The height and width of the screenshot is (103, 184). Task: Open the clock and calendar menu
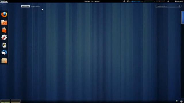[92, 1]
